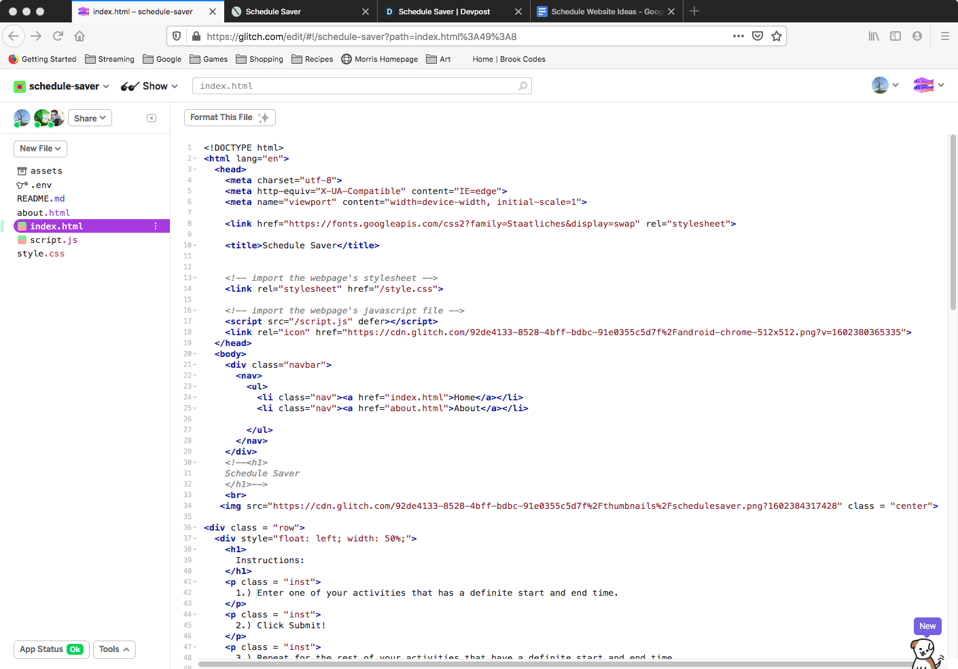Open the schedule-saver project dropdown
The width and height of the screenshot is (958, 669).
pos(62,86)
